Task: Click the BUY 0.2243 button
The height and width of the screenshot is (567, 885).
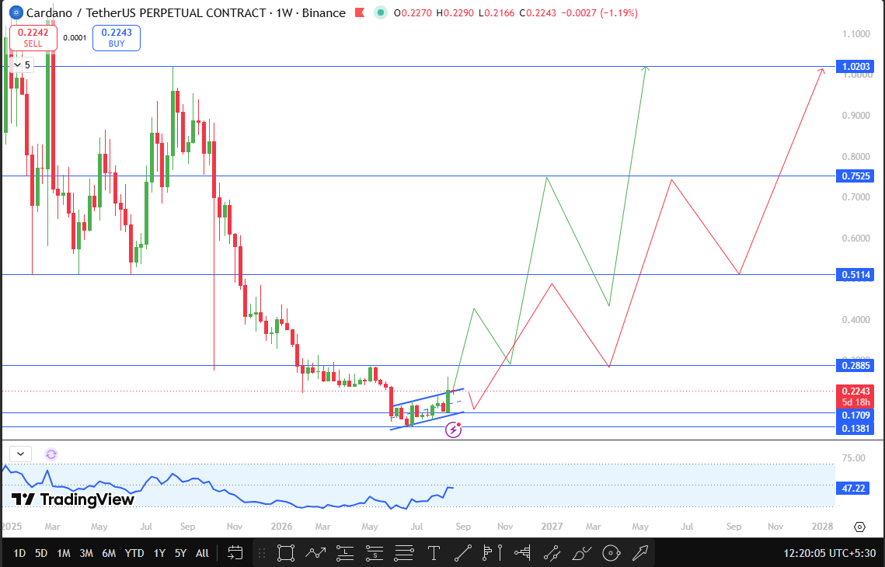Action: [x=117, y=38]
